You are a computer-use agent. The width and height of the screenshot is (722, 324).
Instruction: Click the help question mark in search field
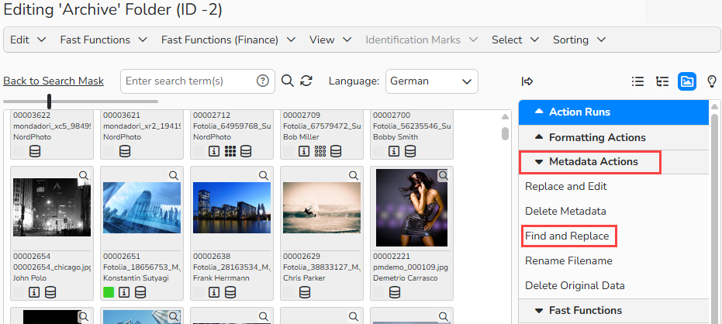point(262,81)
